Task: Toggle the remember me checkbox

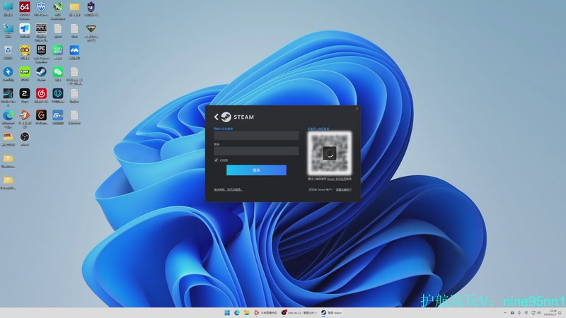Action: (216, 160)
